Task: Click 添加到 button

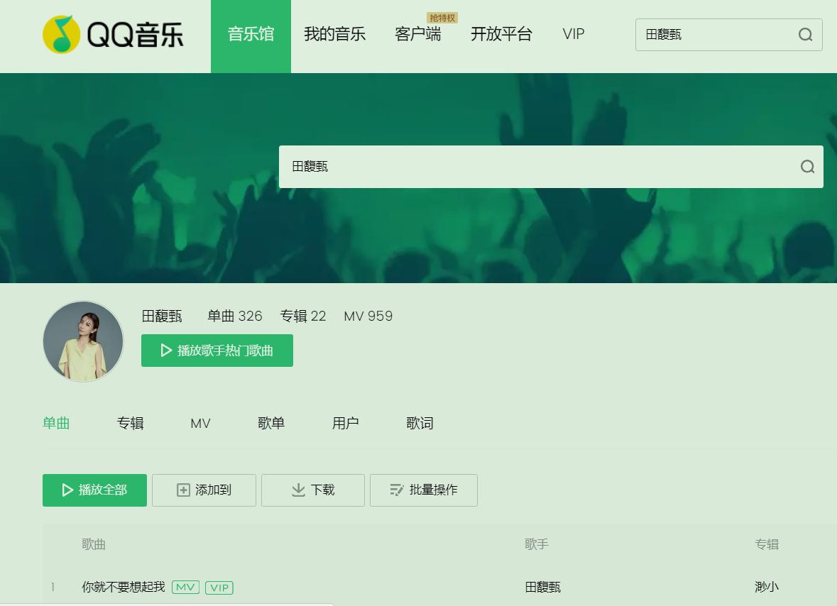Action: (204, 490)
